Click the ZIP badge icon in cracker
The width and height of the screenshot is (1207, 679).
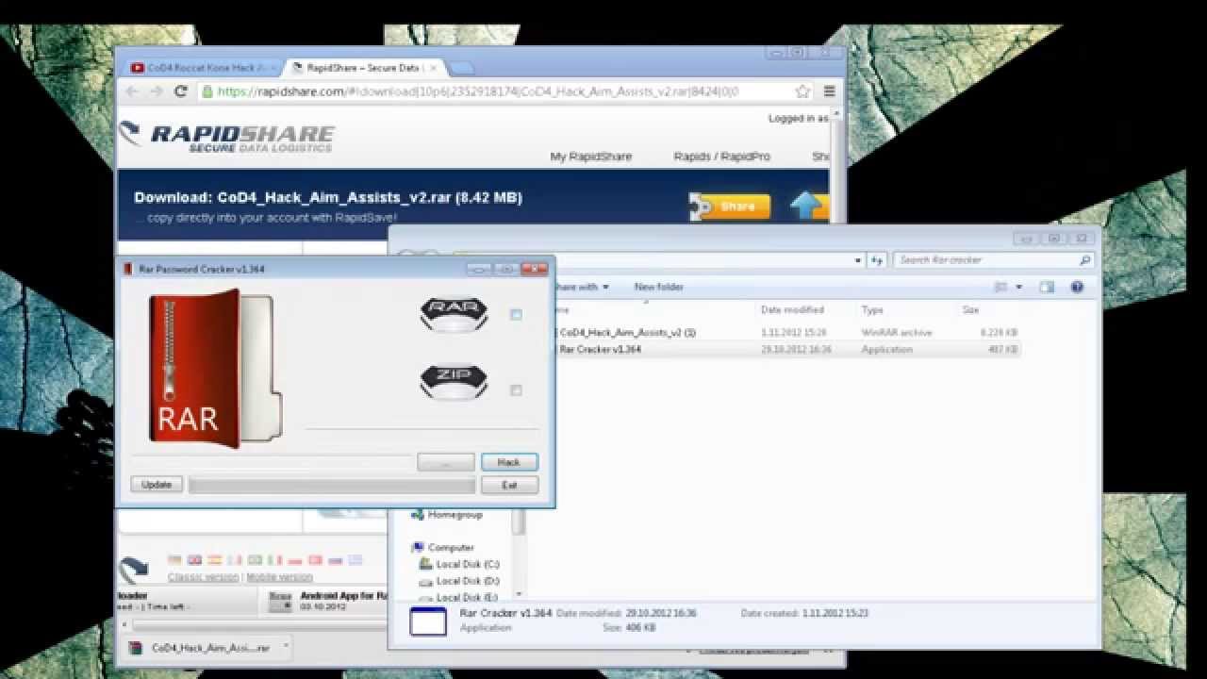tap(454, 381)
